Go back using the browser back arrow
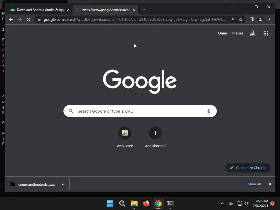This screenshot has height=210, width=280. [11, 19]
